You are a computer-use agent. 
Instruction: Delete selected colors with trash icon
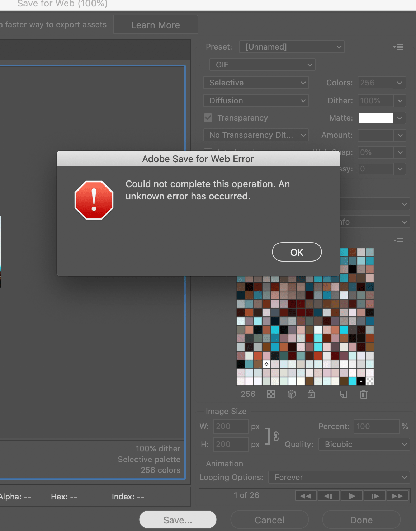click(x=364, y=394)
